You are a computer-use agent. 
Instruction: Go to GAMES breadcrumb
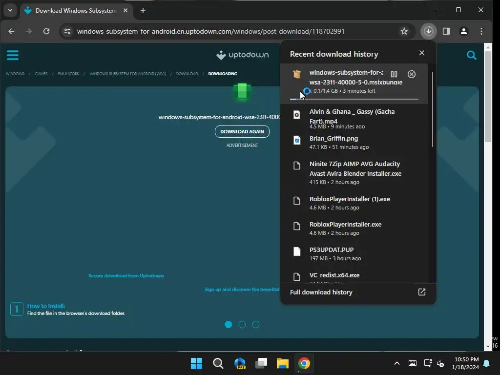(41, 74)
